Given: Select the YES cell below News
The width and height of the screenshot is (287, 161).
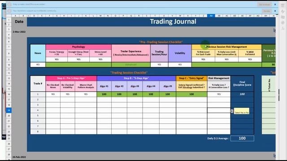Looking at the screenshot, I should pos(38,64).
